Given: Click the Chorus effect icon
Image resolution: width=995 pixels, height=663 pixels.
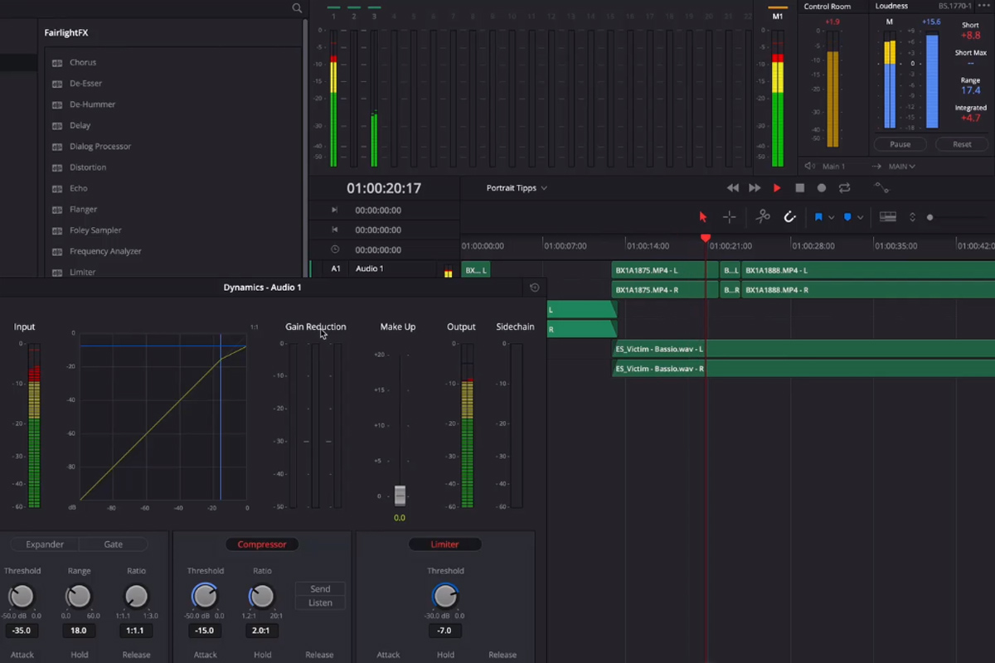Looking at the screenshot, I should coord(57,63).
